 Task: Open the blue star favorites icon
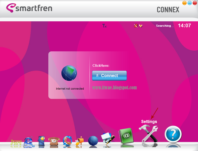pyautogui.click(x=41, y=141)
